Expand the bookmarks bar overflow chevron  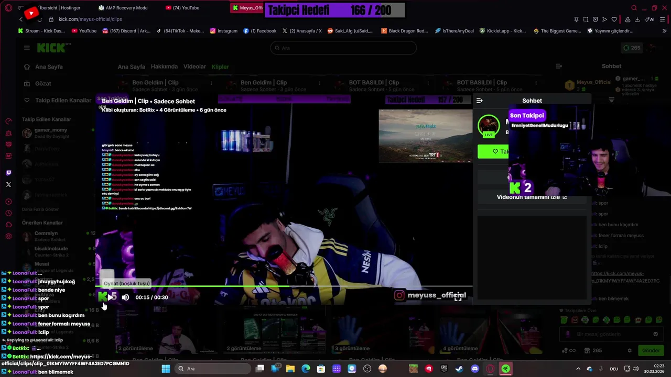click(665, 31)
